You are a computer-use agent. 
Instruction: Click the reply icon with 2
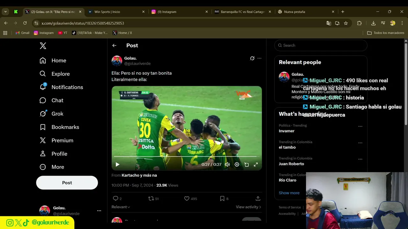(117, 198)
